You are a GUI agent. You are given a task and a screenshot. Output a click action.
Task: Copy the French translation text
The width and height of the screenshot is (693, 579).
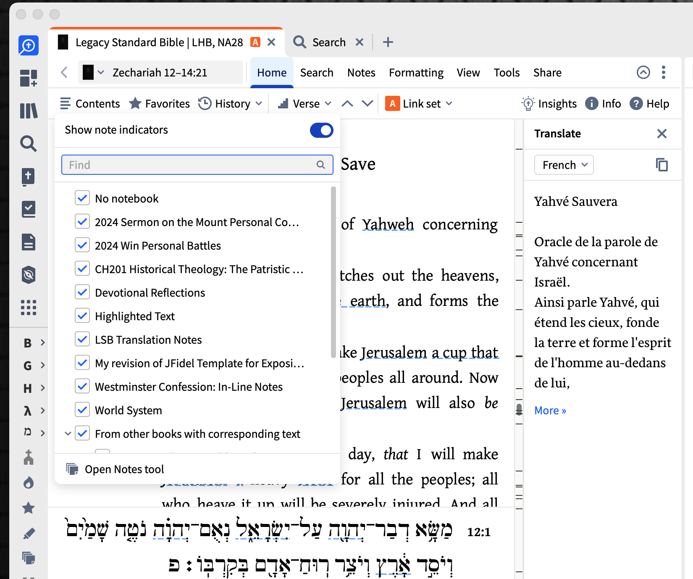pyautogui.click(x=662, y=165)
